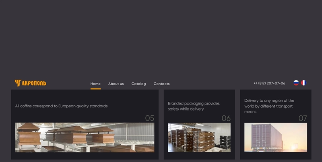The image size is (322, 162).
Task: Click the number 07 label
Action: (x=303, y=118)
